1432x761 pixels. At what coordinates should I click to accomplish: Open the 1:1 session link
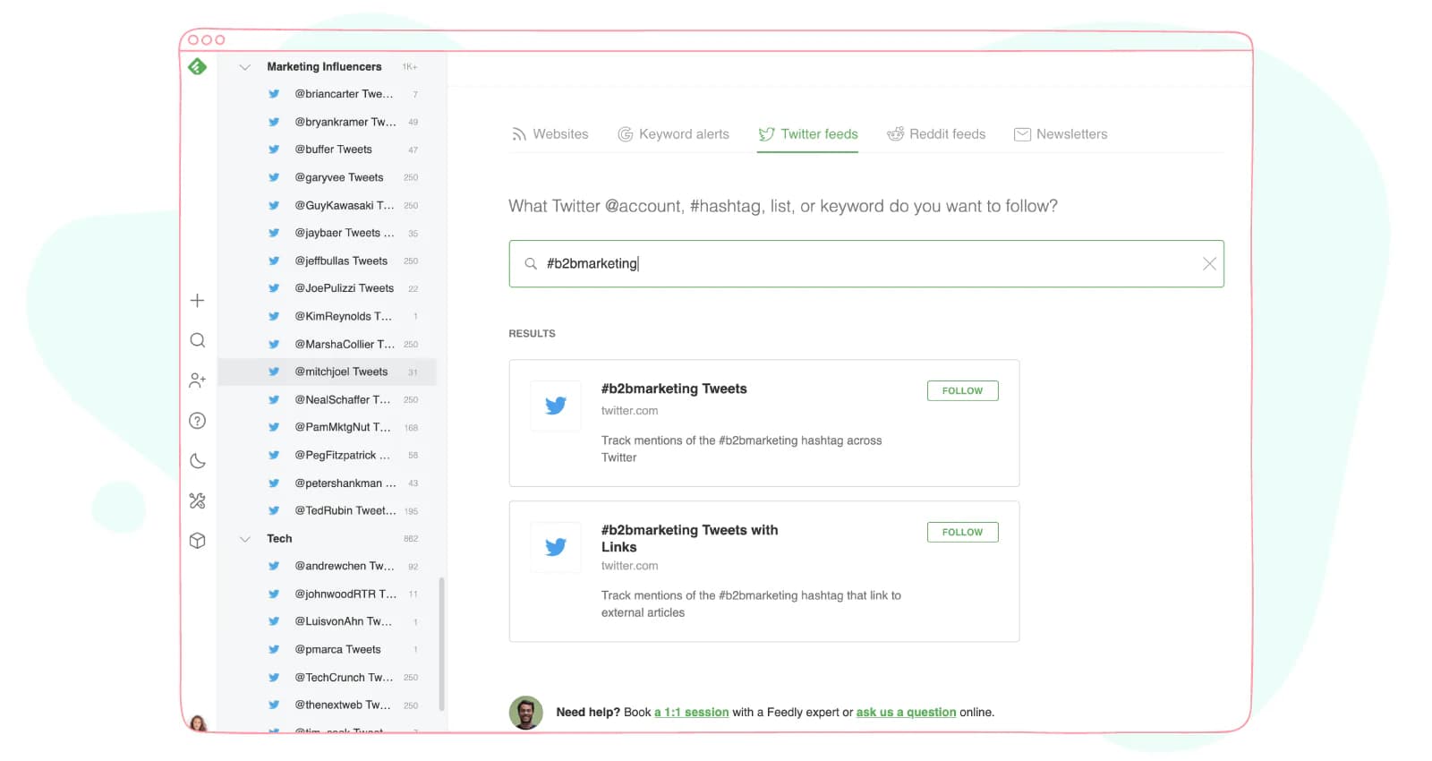[692, 713]
